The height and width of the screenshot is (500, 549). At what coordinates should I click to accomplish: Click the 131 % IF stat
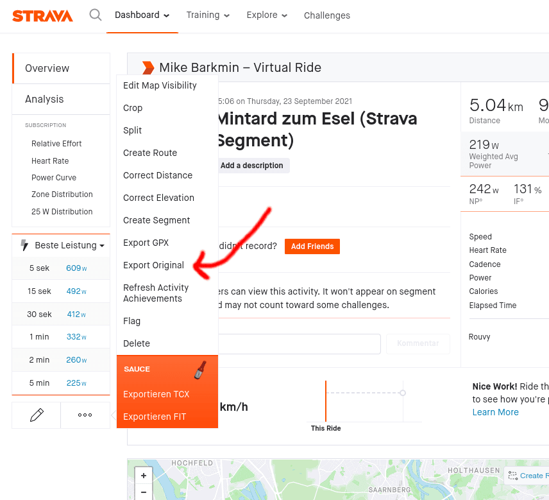[528, 193]
